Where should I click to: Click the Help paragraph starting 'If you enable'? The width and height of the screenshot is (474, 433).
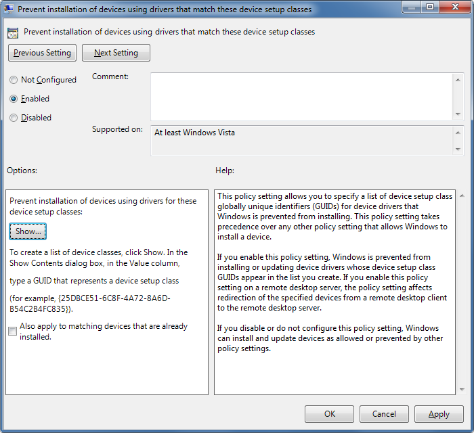click(332, 282)
